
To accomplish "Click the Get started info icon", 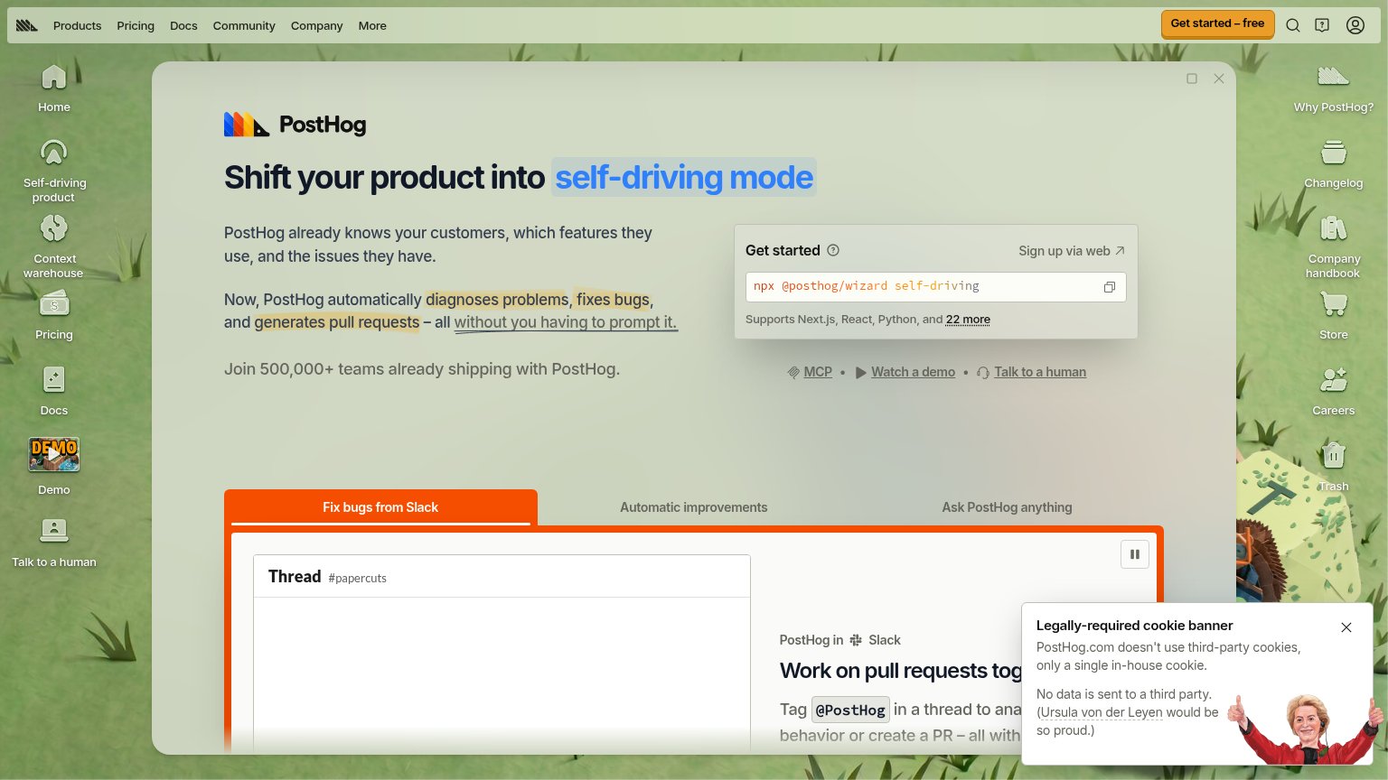I will [x=833, y=250].
